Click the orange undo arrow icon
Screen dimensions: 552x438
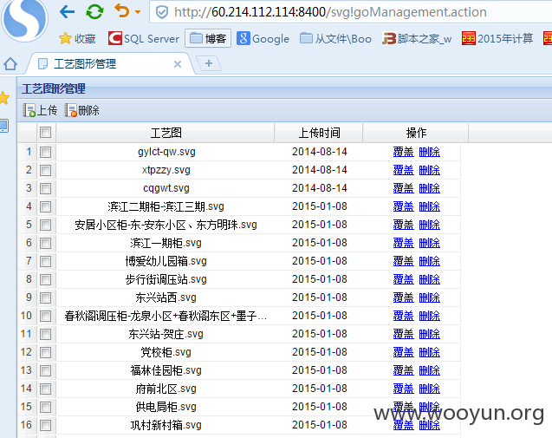(122, 11)
